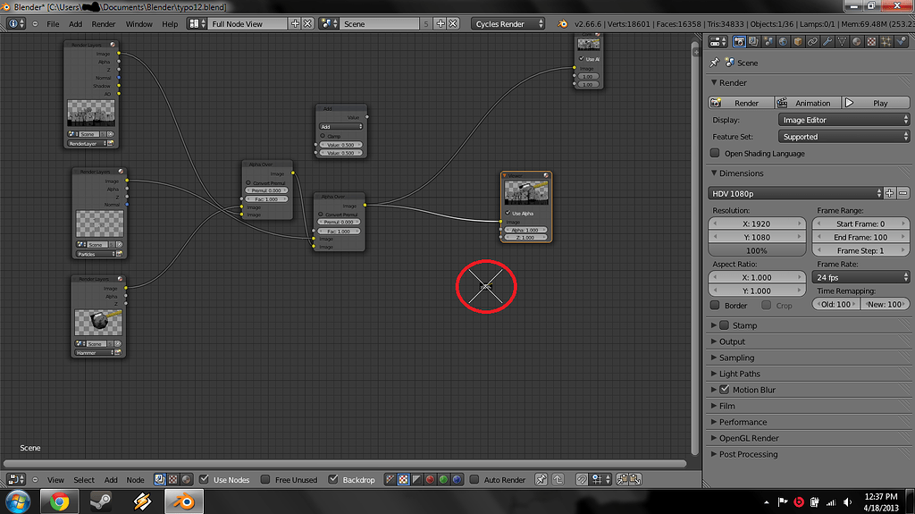Show the blue backdrop channel
915x514 pixels.
tap(457, 479)
